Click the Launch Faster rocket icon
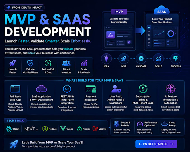 (x=13, y=63)
